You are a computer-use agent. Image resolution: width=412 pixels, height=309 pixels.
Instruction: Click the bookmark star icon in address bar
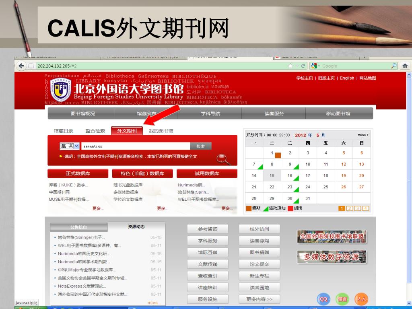[x=290, y=66]
